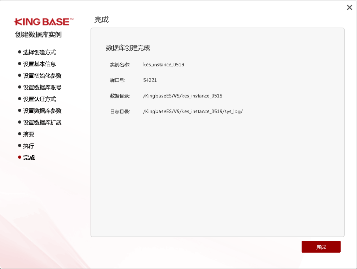The width and height of the screenshot is (357, 269).
Task: Click the instance name kes_instance_0519
Action: (x=164, y=64)
